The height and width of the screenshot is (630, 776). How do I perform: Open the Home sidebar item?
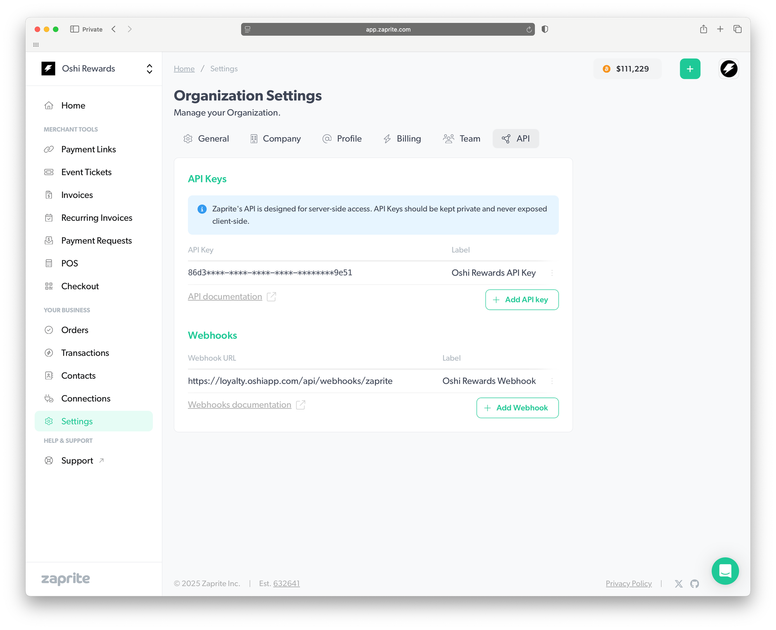tap(94, 106)
